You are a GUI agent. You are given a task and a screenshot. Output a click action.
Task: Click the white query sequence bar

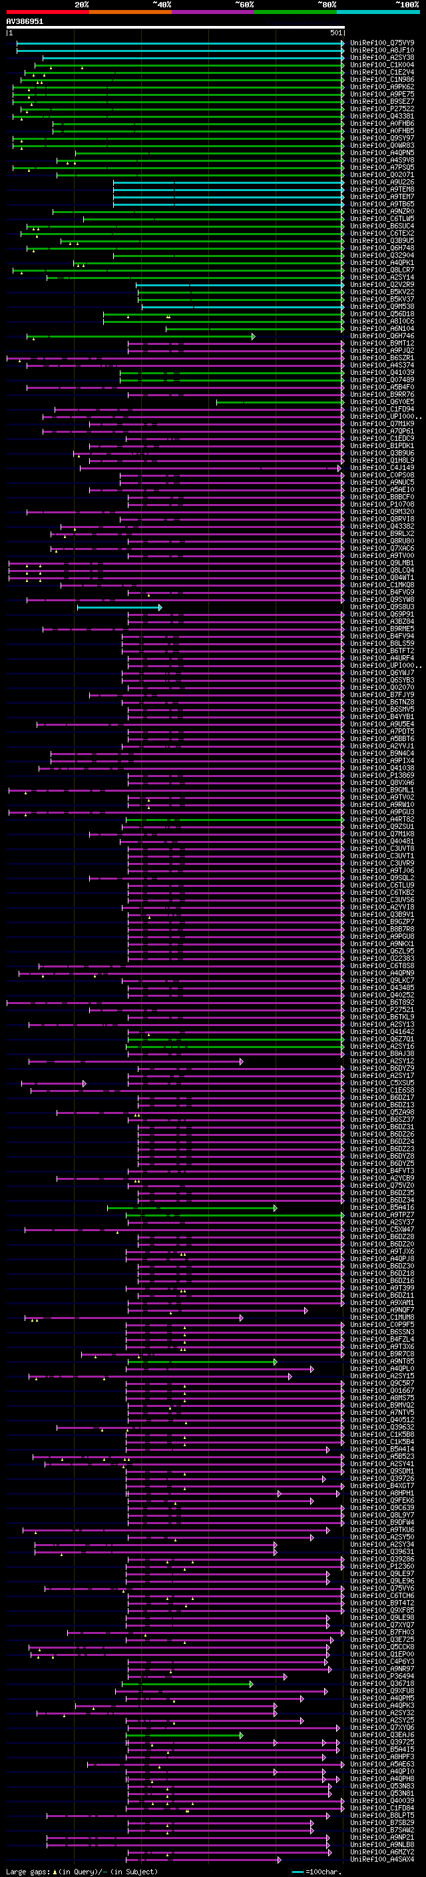(176, 28)
